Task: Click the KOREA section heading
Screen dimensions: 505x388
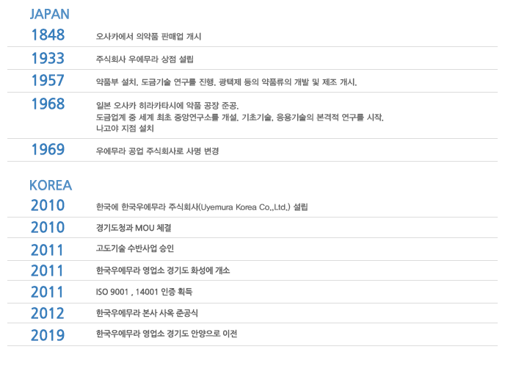Action: [51, 185]
